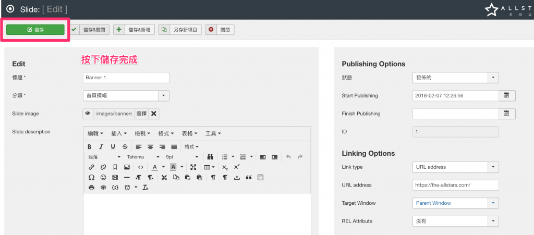Open find and replace binoculars icon
This screenshot has height=235, width=534.
coord(210,157)
